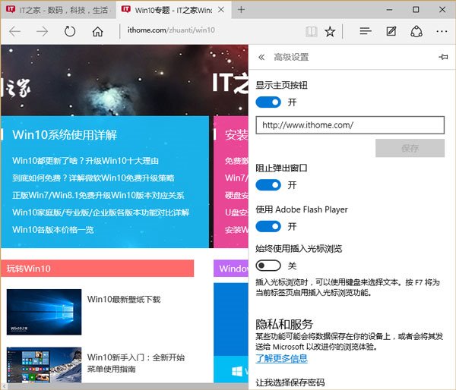The image size is (456, 390).
Task: Click the homepage URL text field
Action: tap(350, 125)
